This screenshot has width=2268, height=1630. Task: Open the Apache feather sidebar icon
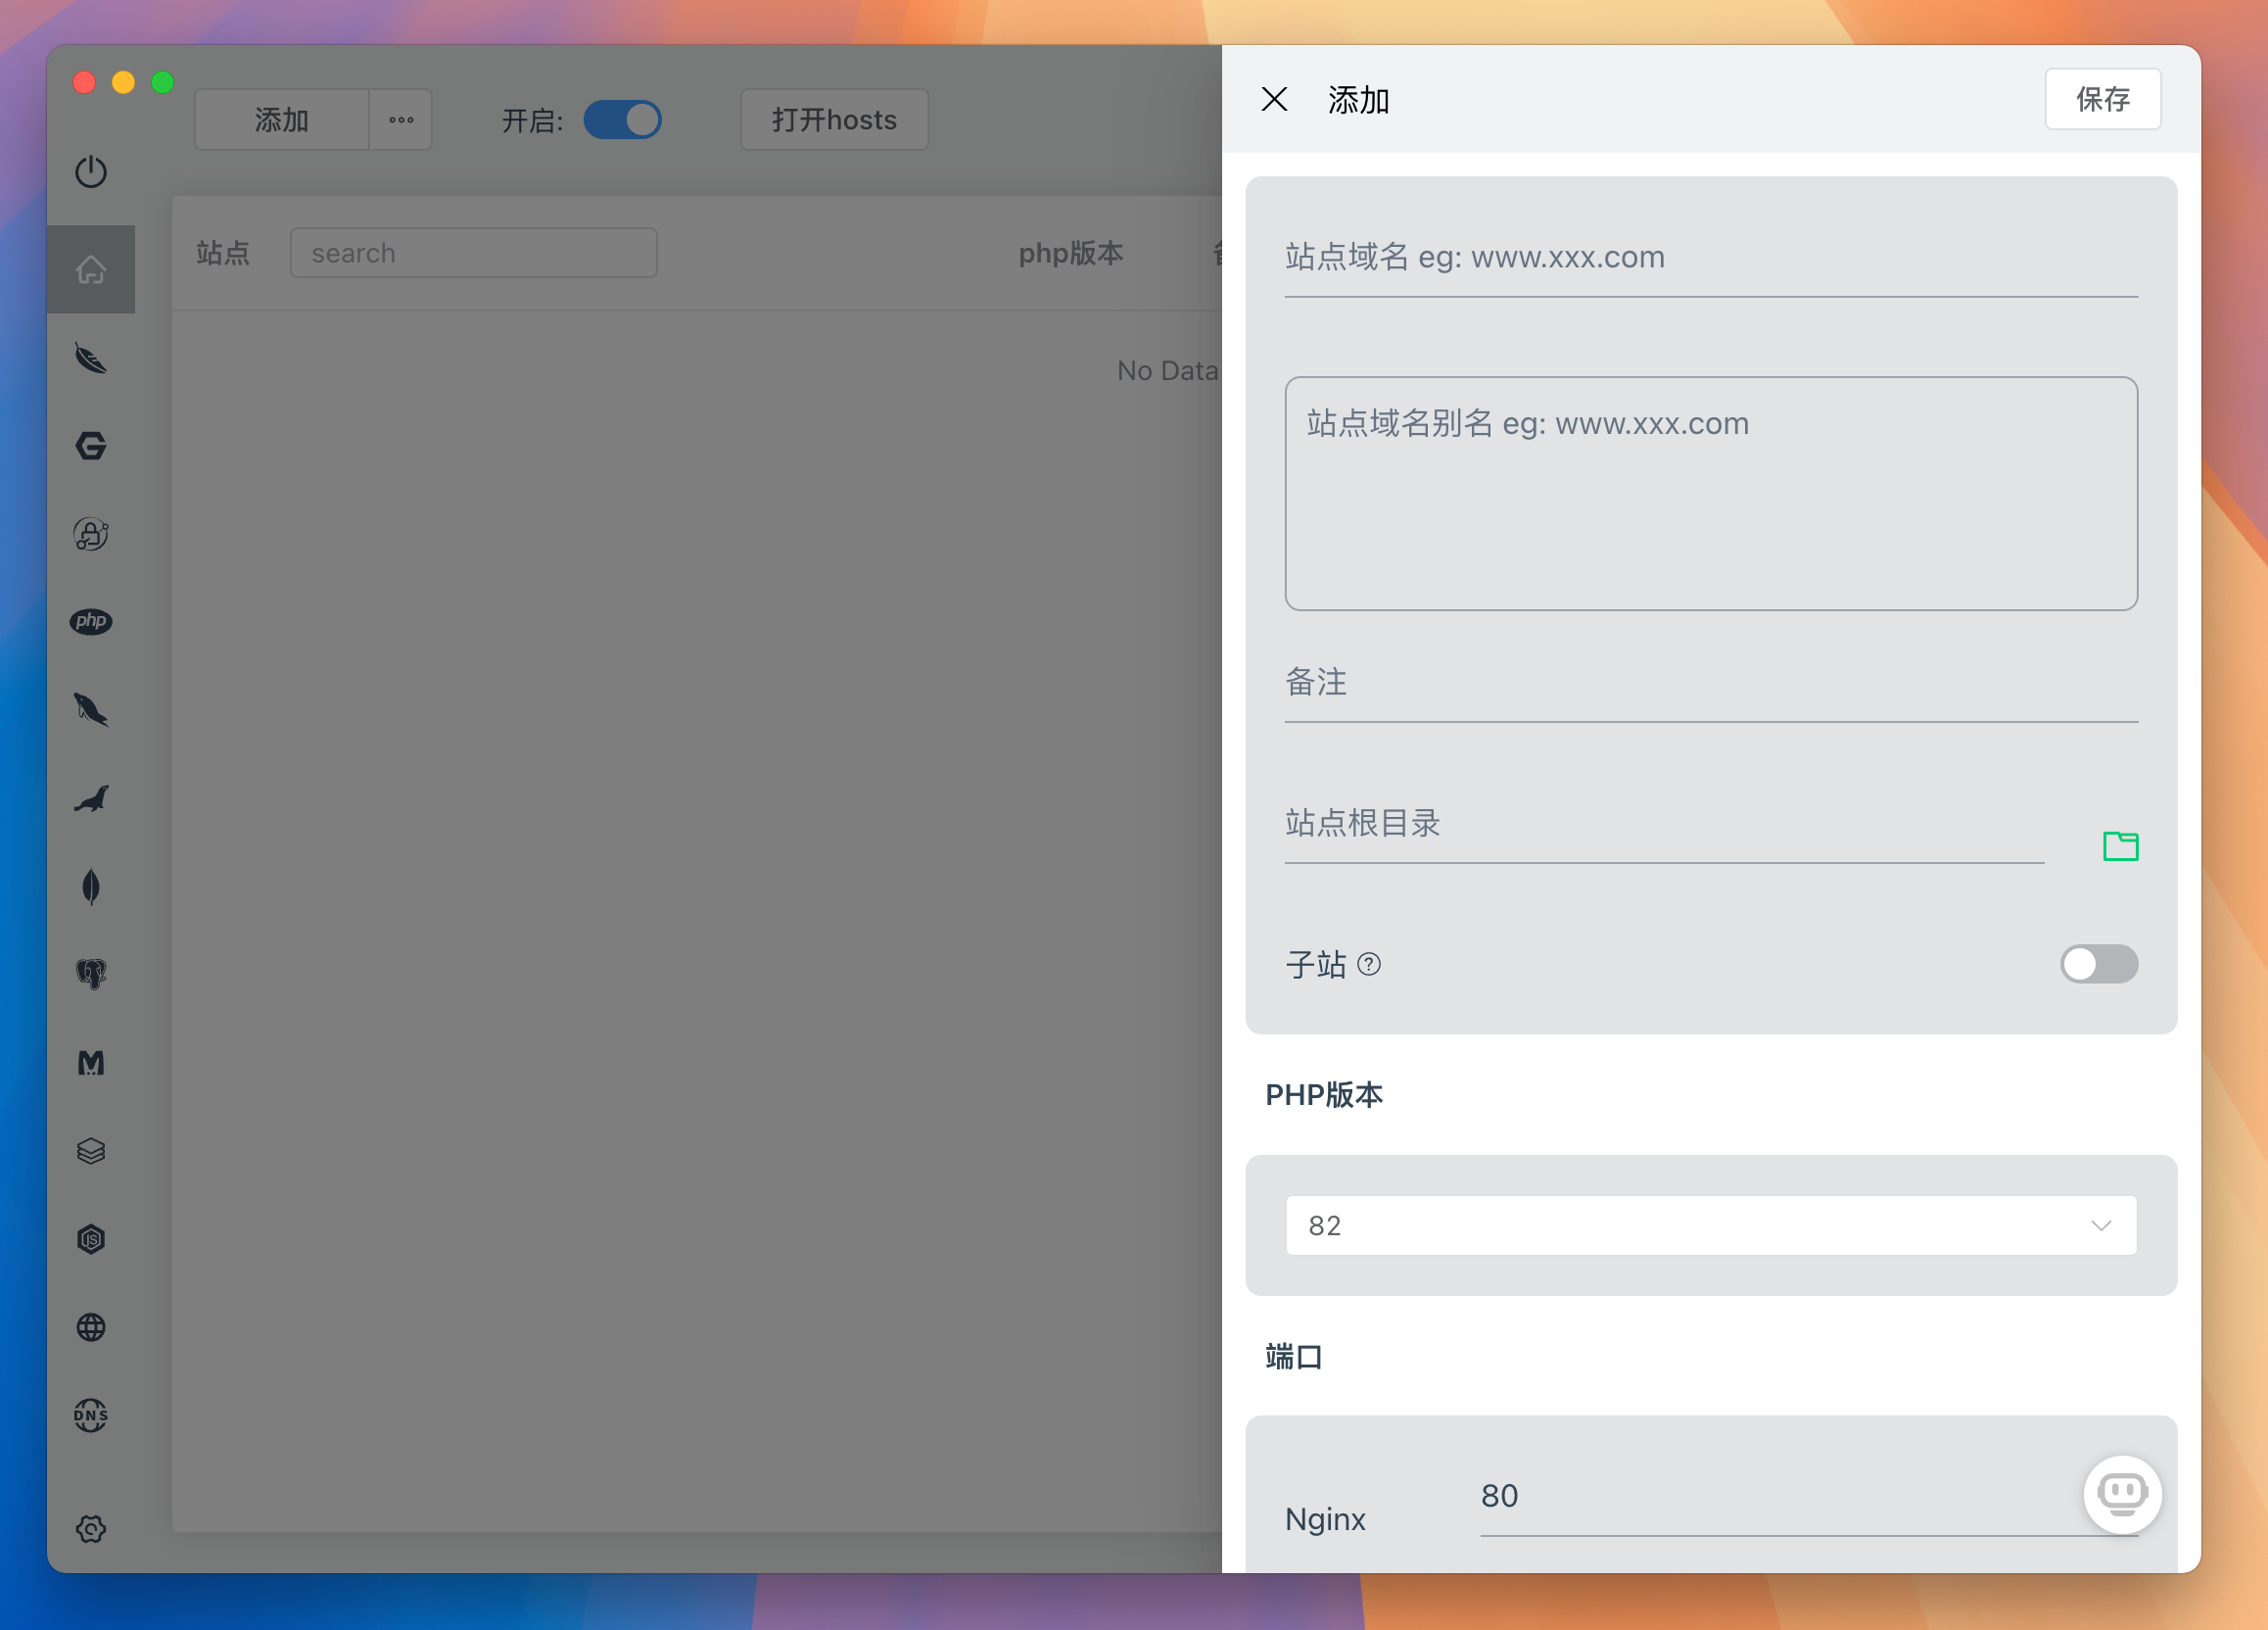(x=91, y=358)
